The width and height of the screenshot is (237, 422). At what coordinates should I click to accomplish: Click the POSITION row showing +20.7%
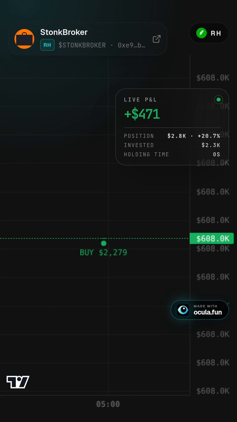pyautogui.click(x=172, y=136)
